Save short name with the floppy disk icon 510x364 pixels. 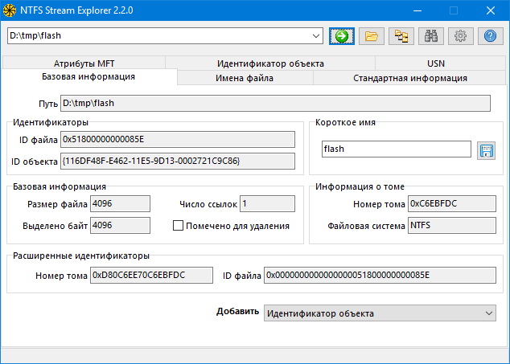486,150
